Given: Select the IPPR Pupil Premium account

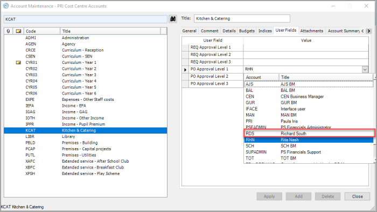Looking at the screenshot, I should click(85, 125).
